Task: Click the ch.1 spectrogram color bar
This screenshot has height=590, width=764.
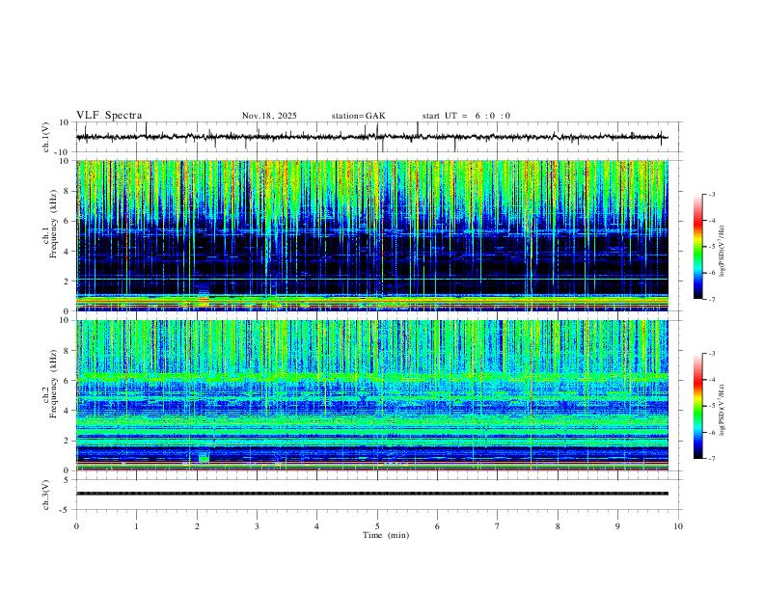Action: pos(698,247)
